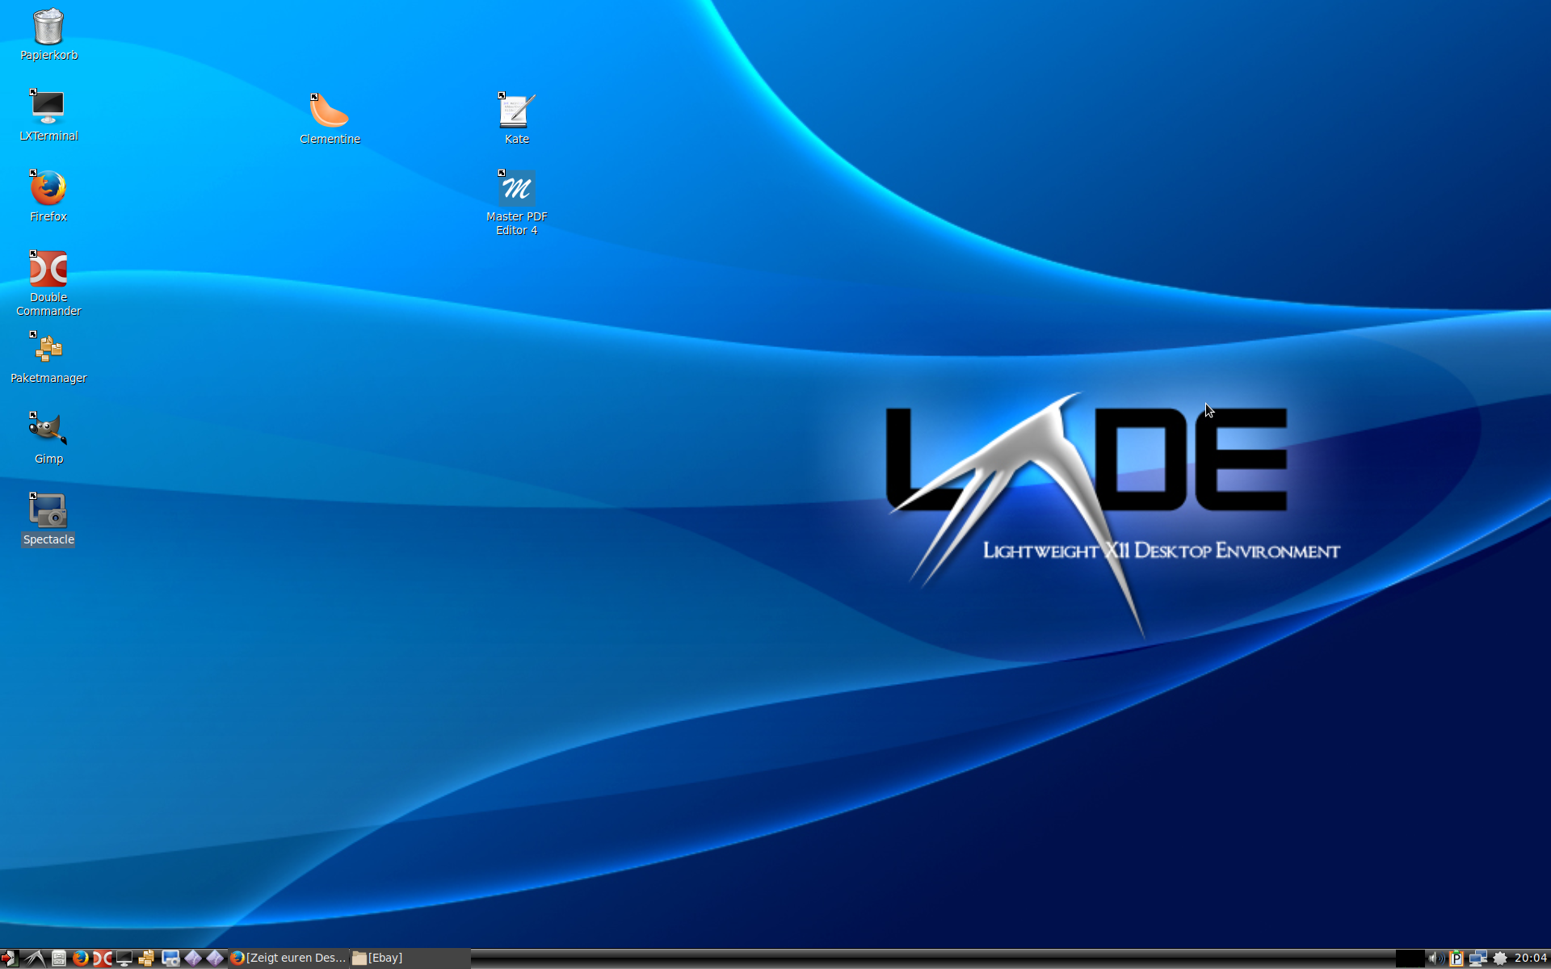The height and width of the screenshot is (969, 1551).
Task: Click clipboard manager tray icon
Action: point(1456,958)
